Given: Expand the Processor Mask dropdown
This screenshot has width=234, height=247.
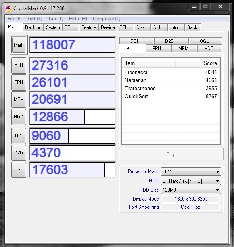Looking at the screenshot, I should 191,171.
